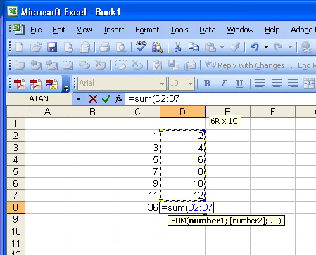Open the ATAN name box function dropdown arrow
This screenshot has width=316, height=255.
click(79, 99)
